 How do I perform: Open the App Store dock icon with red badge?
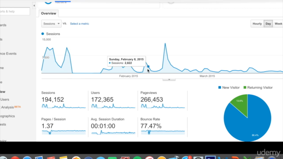186,157
